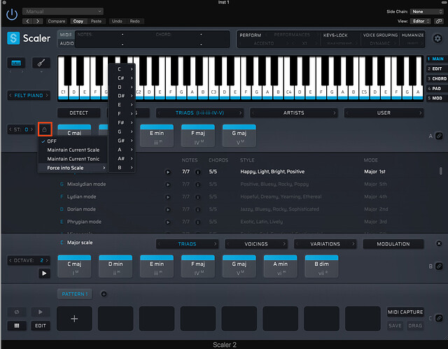This screenshot has height=349, width=448.
Task: Click the MODULATION button
Action: pos(393,244)
